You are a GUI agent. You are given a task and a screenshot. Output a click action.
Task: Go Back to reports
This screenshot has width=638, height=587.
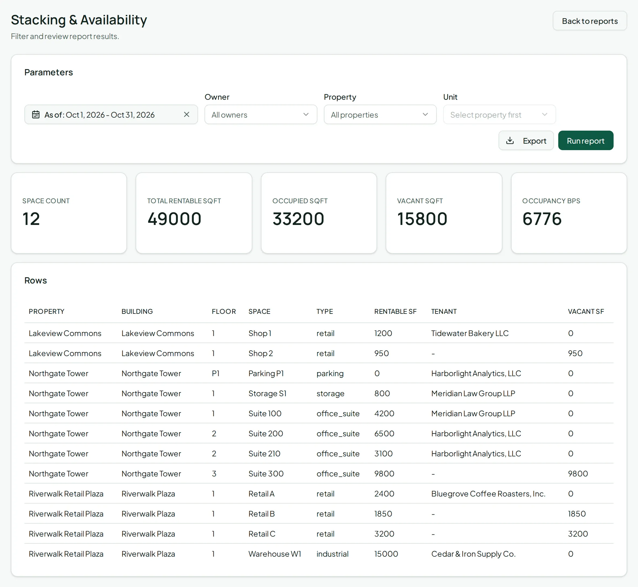tap(590, 21)
